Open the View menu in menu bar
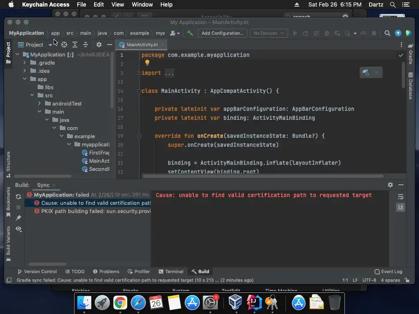The image size is (419, 314). pos(117,4)
